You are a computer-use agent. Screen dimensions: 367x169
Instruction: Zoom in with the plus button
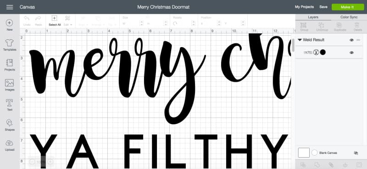click(x=50, y=162)
